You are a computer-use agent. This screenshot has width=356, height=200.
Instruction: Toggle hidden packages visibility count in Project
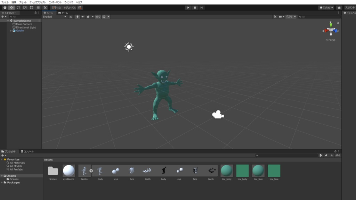[x=338, y=155]
